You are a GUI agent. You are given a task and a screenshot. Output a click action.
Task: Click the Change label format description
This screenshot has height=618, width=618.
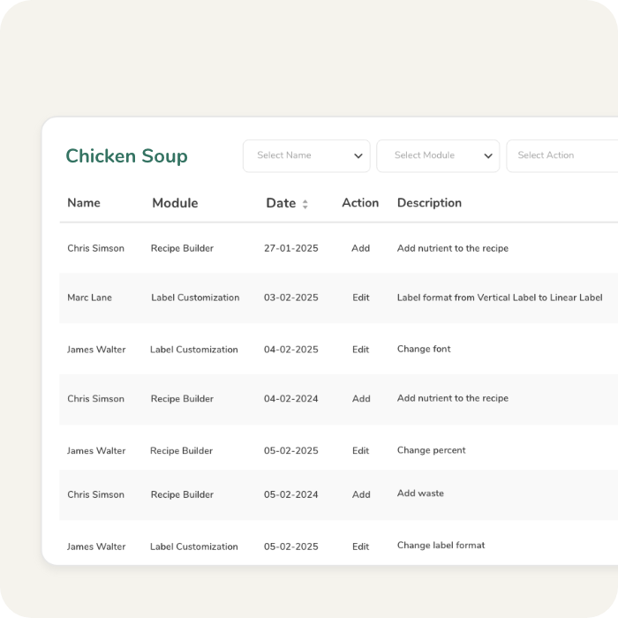pos(441,546)
